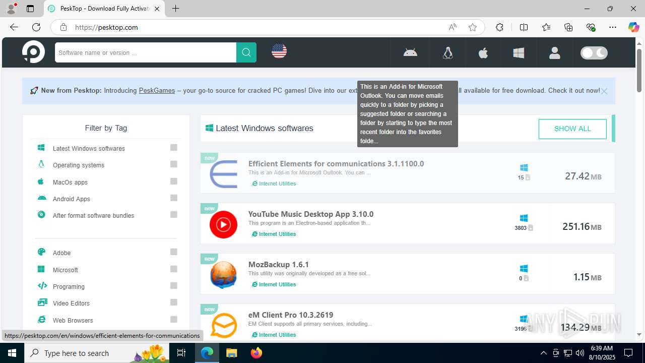Click the PeskTop logo
645x363 pixels.
point(33,52)
